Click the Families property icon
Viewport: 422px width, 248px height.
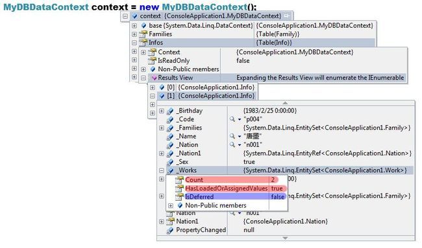click(143, 34)
